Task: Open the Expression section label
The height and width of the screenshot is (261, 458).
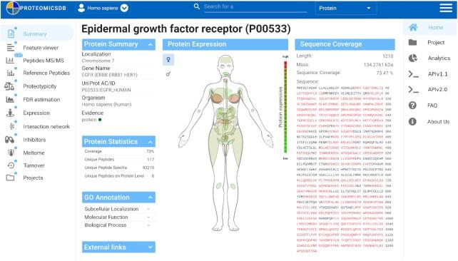Action: 36,113
